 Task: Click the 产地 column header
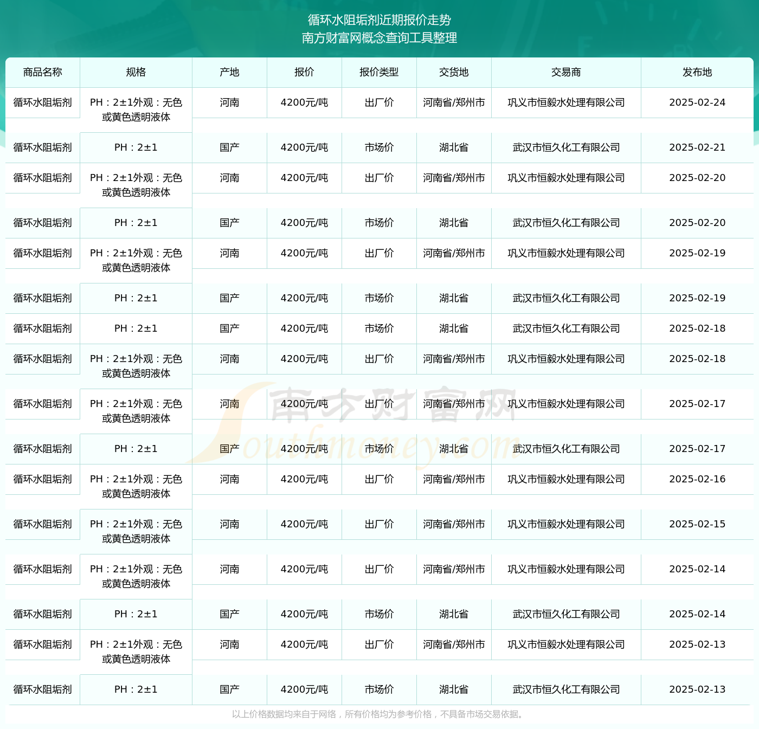(229, 72)
